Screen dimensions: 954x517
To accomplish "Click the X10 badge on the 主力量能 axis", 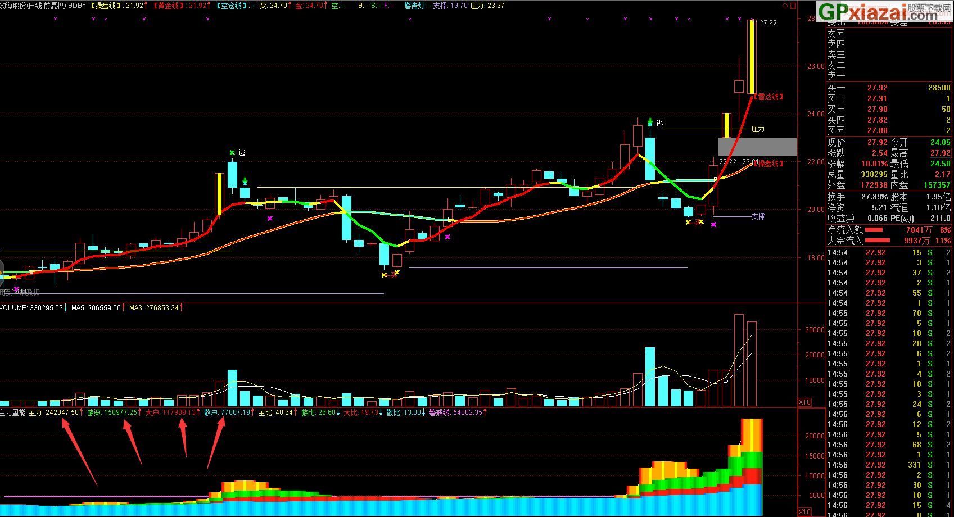I will tap(804, 512).
